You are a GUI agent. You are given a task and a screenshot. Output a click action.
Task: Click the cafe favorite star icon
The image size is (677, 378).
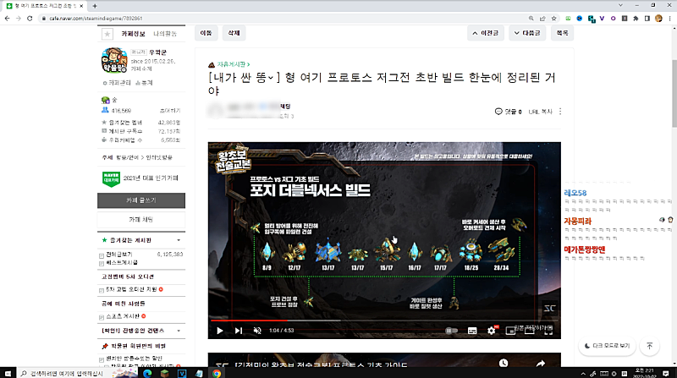tap(107, 34)
